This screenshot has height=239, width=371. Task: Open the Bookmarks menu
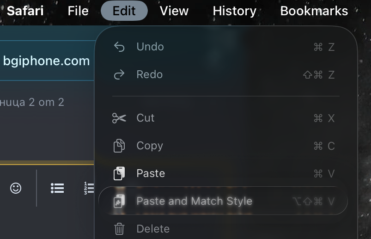pos(314,11)
